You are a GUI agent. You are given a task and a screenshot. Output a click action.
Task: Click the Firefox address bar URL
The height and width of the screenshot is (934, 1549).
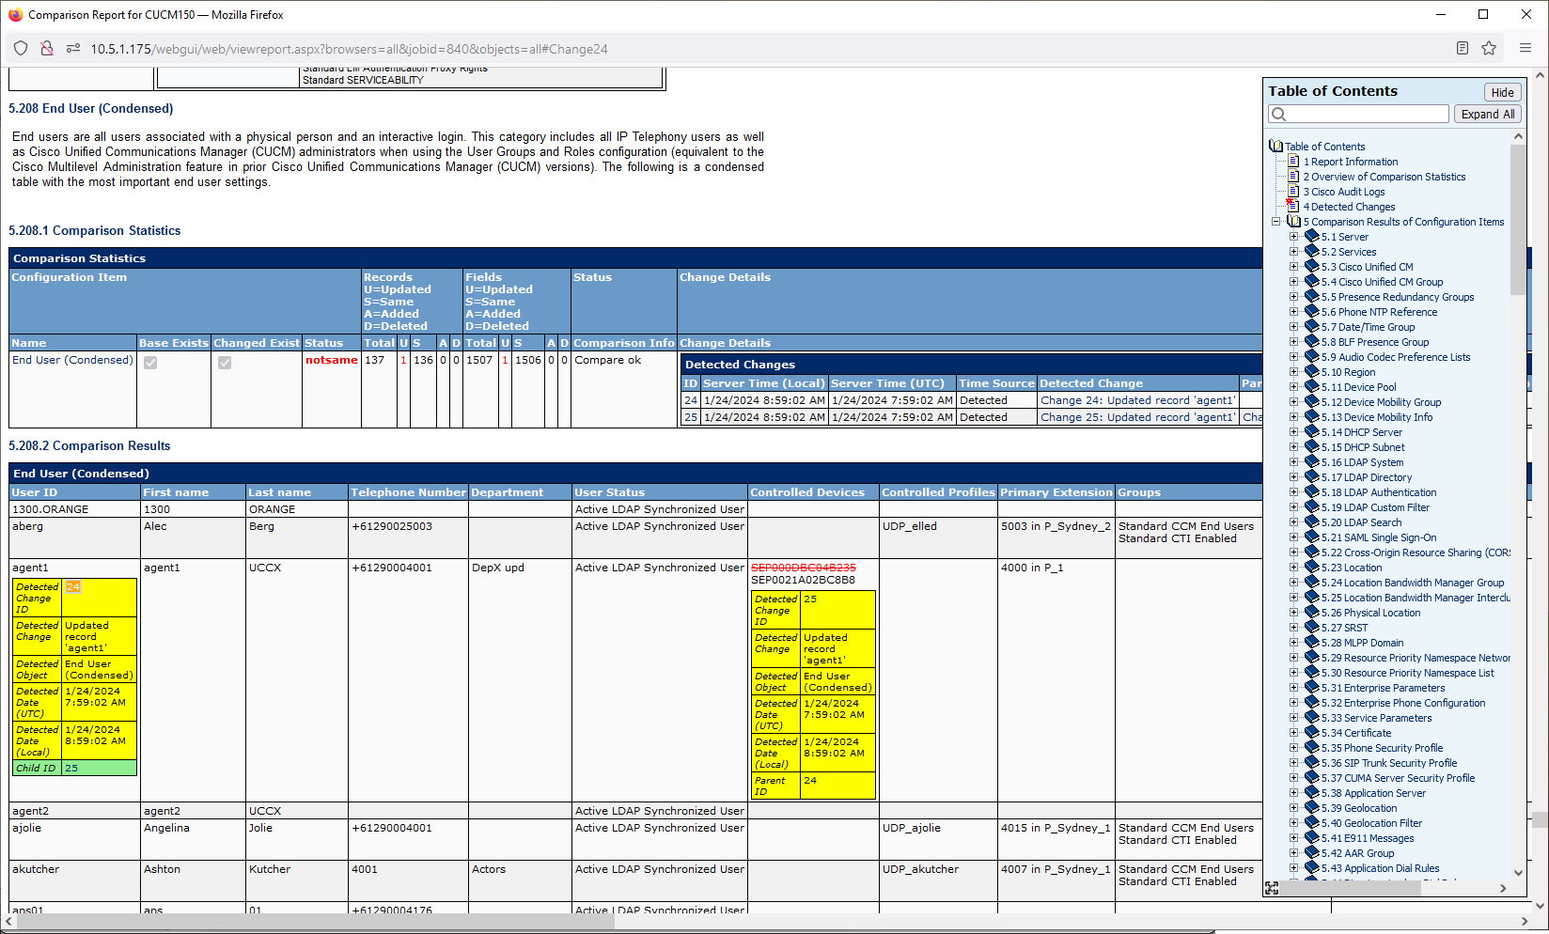pos(349,49)
